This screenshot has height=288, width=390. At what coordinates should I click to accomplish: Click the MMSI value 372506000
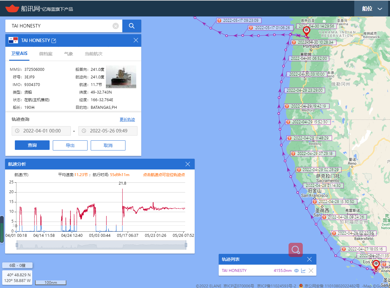tap(34, 70)
